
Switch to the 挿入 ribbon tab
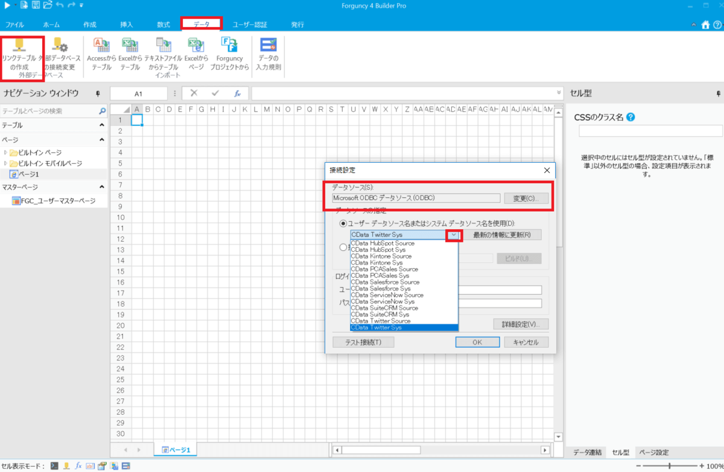point(127,25)
